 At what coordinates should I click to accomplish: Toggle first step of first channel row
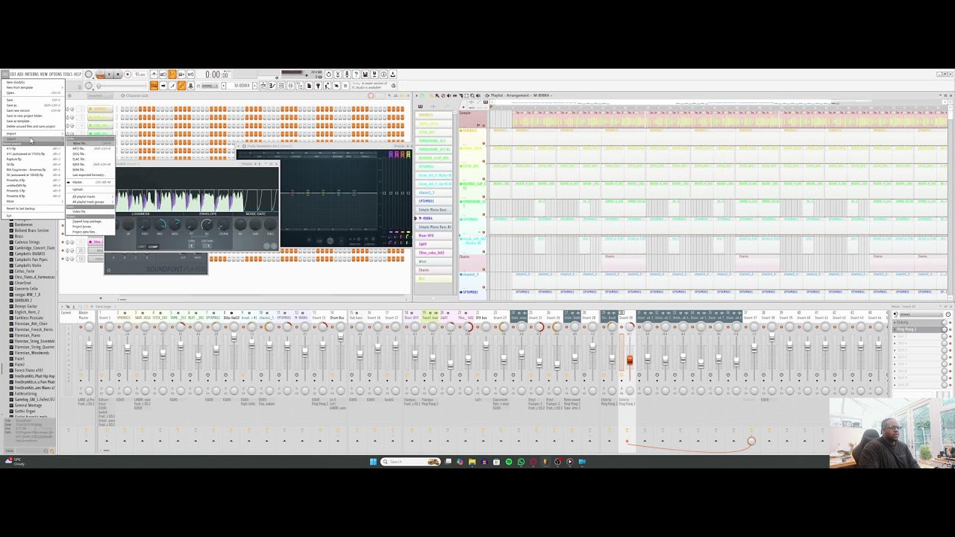(x=122, y=109)
